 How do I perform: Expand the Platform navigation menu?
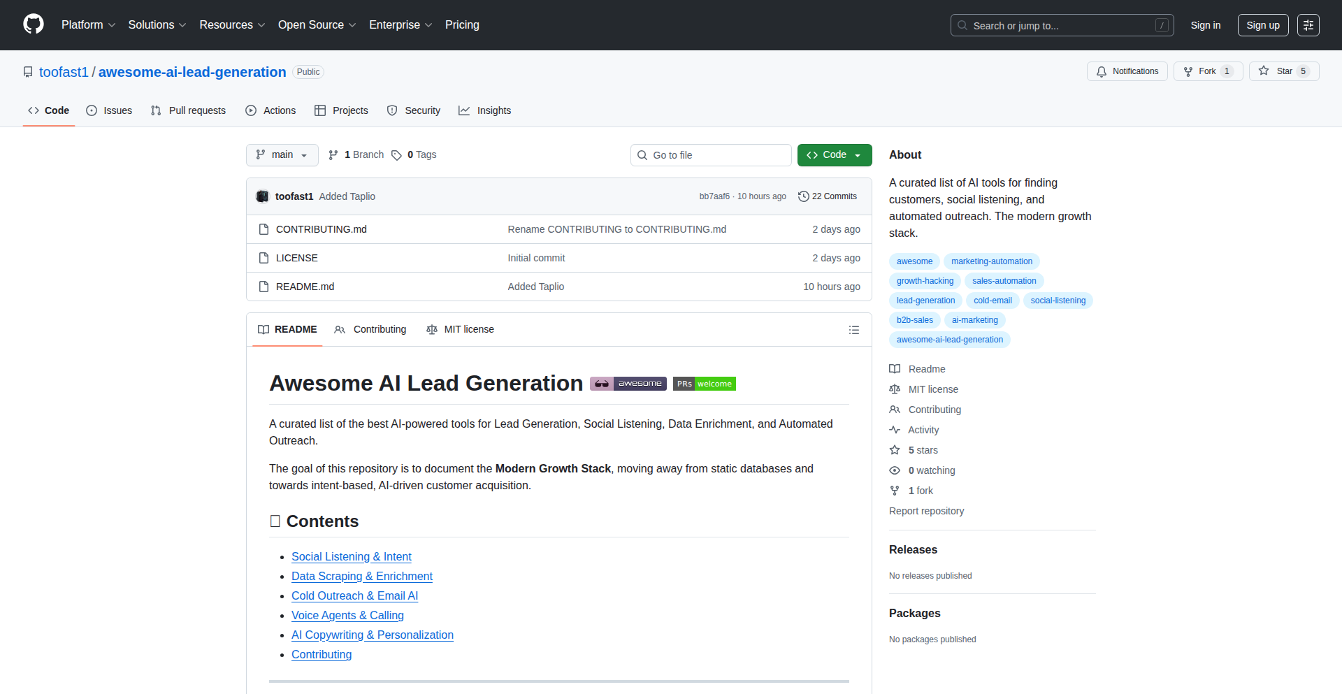88,25
